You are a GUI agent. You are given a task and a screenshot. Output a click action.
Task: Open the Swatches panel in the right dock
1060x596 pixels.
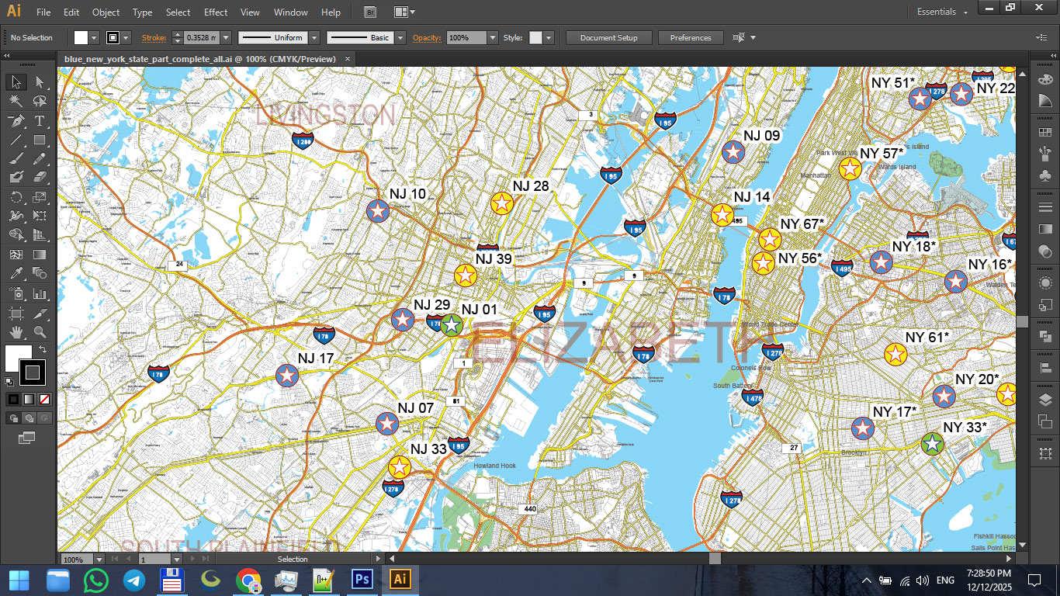point(1045,131)
